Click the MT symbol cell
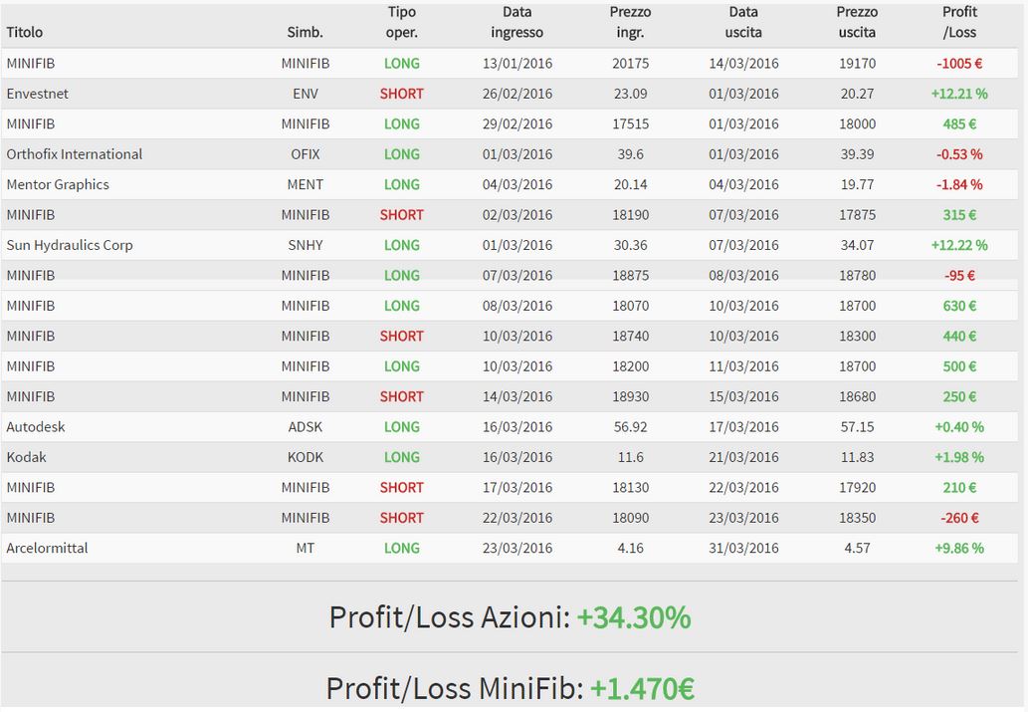The width and height of the screenshot is (1028, 712). pyautogui.click(x=305, y=548)
